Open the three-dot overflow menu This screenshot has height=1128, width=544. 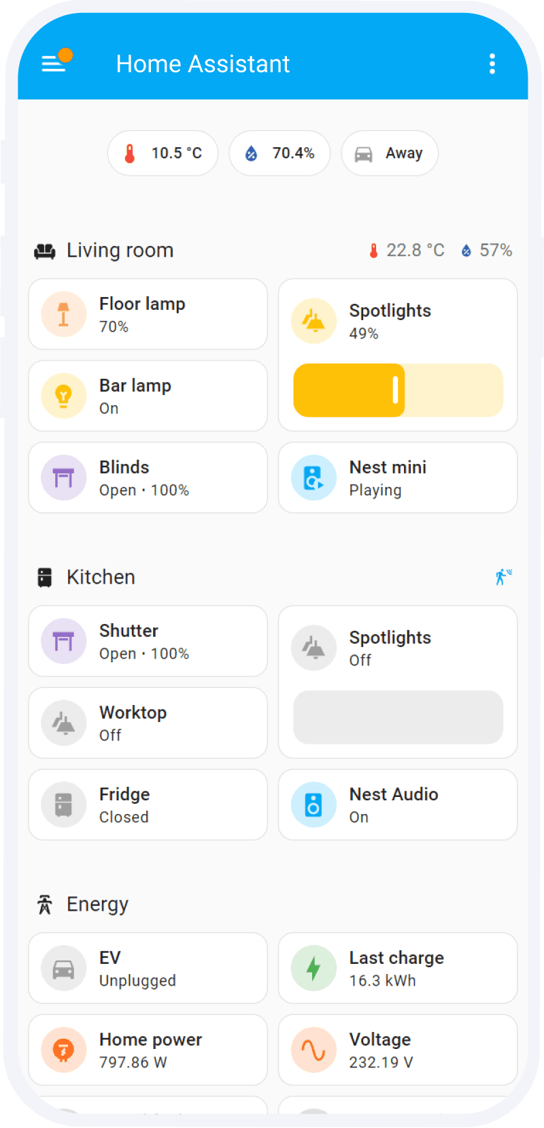492,64
